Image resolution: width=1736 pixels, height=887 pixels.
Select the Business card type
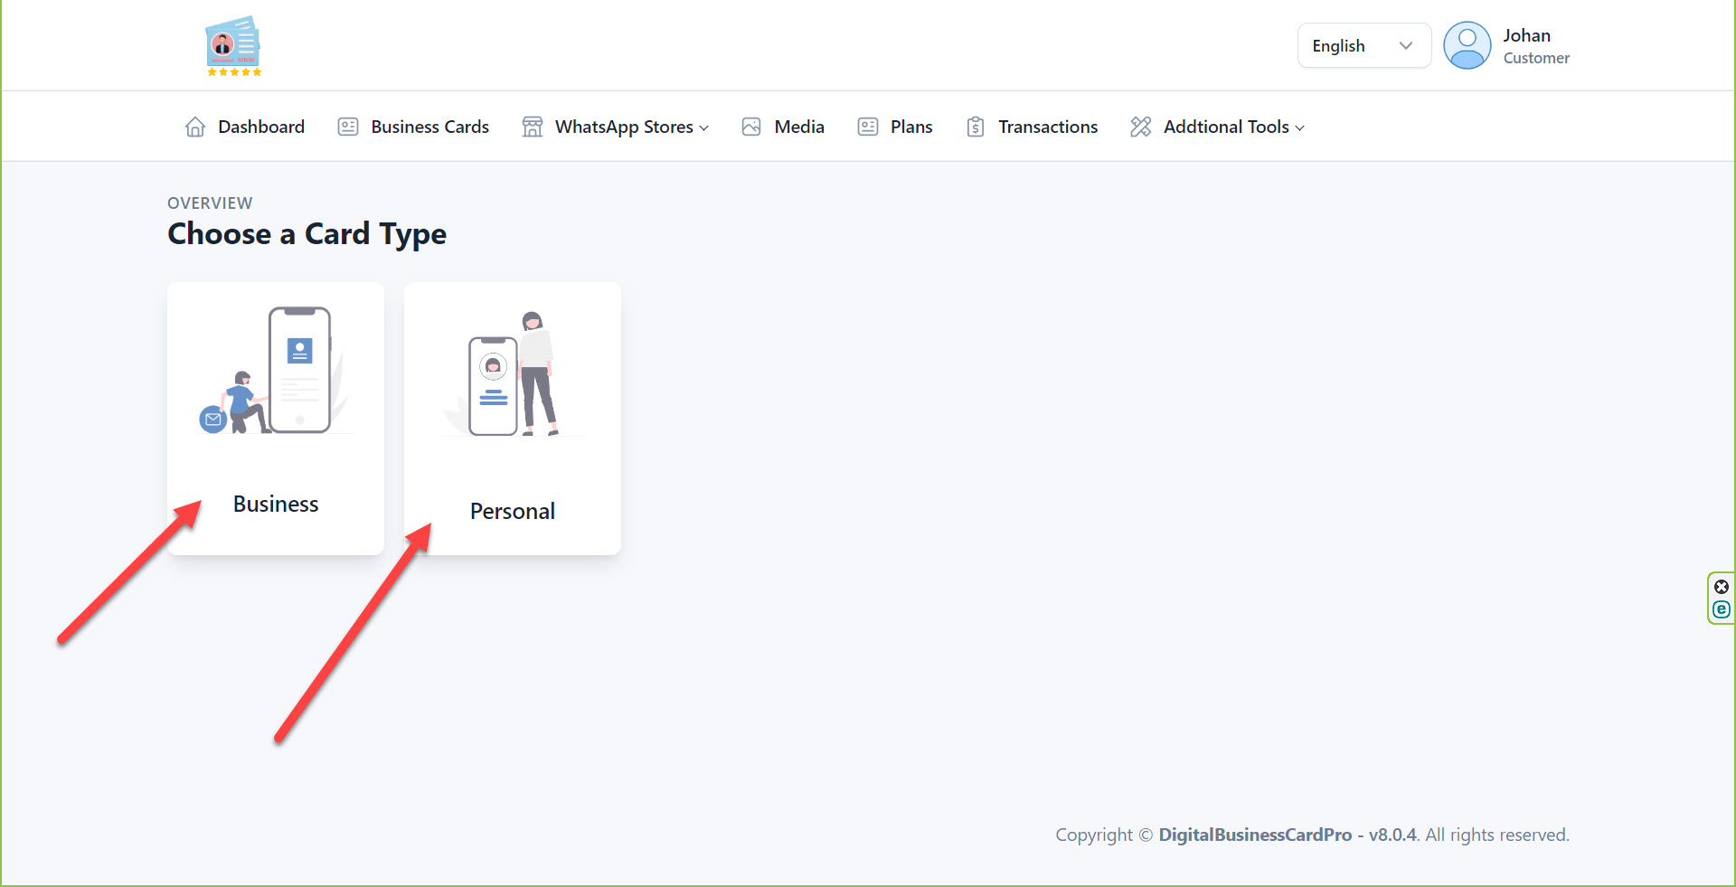276,504
